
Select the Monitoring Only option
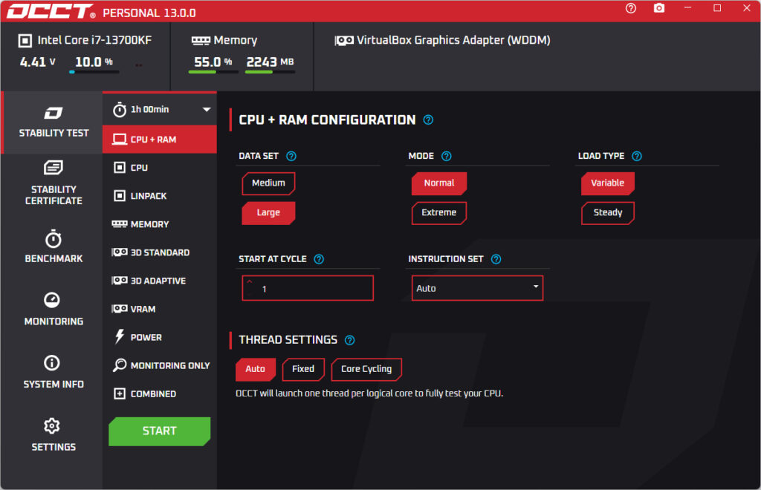(x=160, y=365)
